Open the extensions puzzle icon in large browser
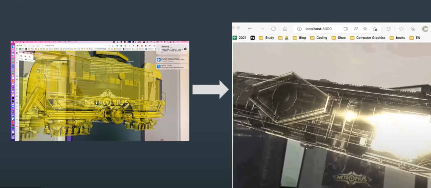Viewport: 431px width, 188px height. point(389,29)
